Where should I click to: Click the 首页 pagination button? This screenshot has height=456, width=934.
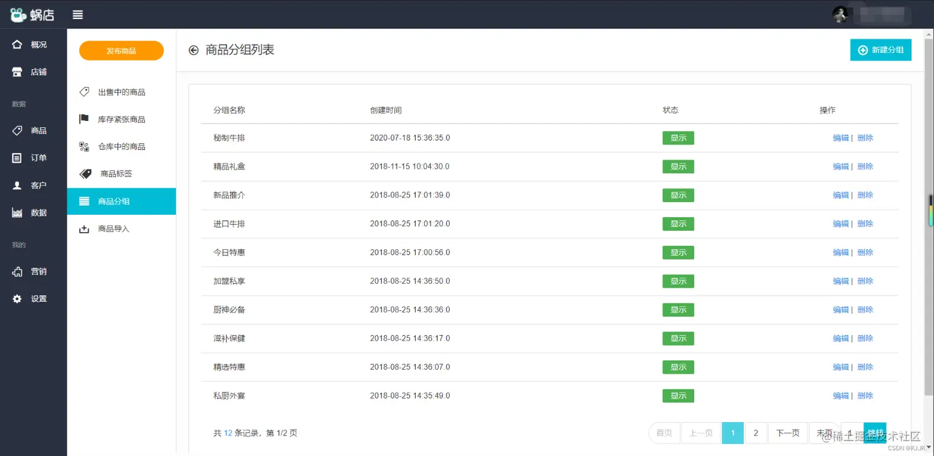click(x=664, y=433)
